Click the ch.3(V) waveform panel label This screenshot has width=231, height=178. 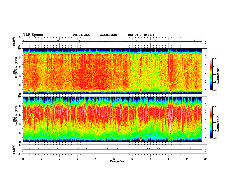(14, 149)
